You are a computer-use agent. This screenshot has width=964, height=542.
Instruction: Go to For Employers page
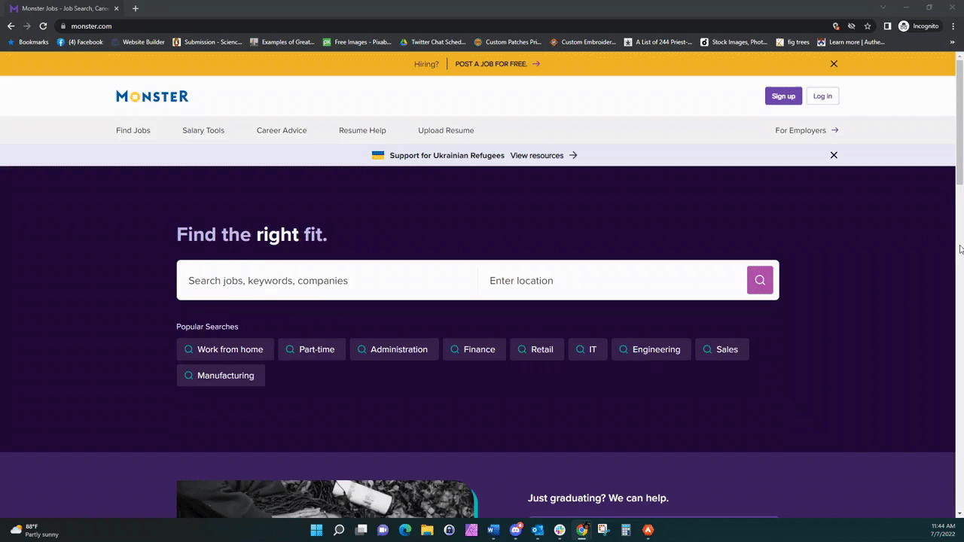(807, 130)
